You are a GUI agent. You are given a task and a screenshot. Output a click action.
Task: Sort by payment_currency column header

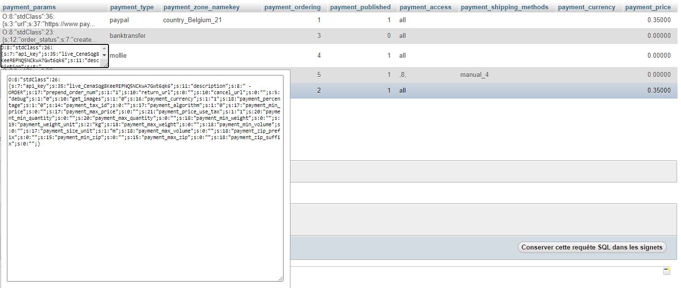pyautogui.click(x=587, y=7)
